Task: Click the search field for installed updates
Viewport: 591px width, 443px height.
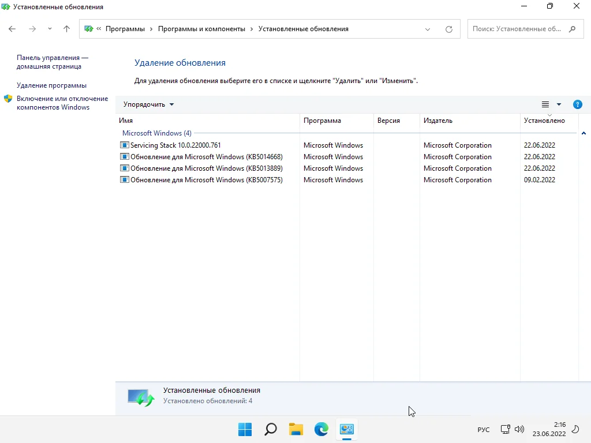Action: (x=525, y=29)
